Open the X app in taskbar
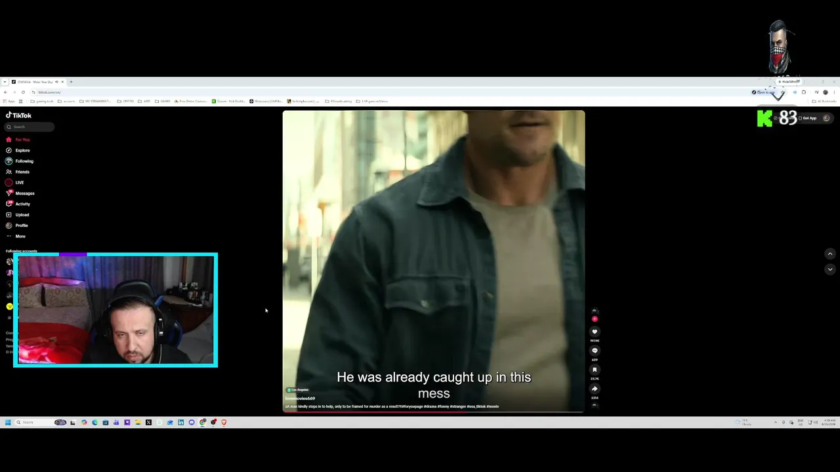This screenshot has width=840, height=472. (148, 422)
